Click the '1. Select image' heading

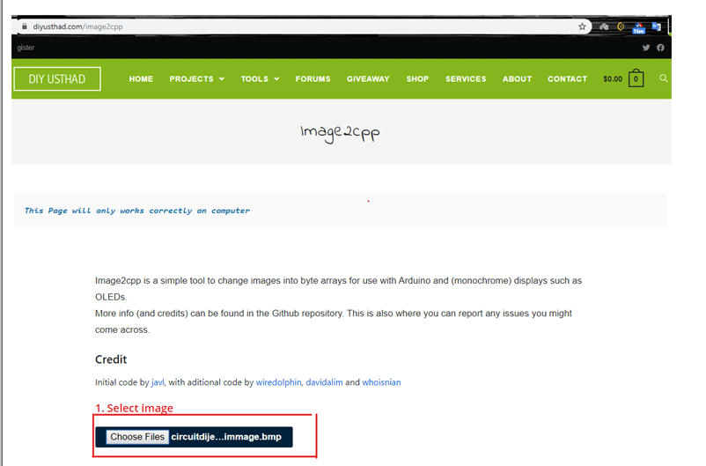134,408
